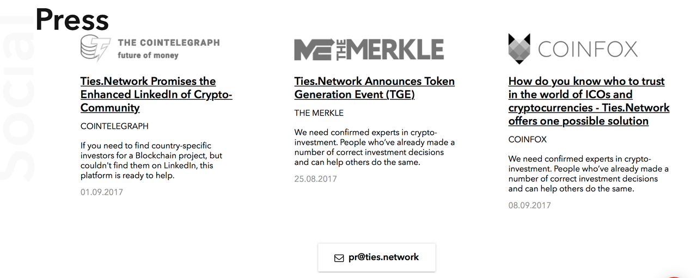Screen dimensions: 697x278
Task: Click the large COINFOX logo wordmark
Action: 588,50
